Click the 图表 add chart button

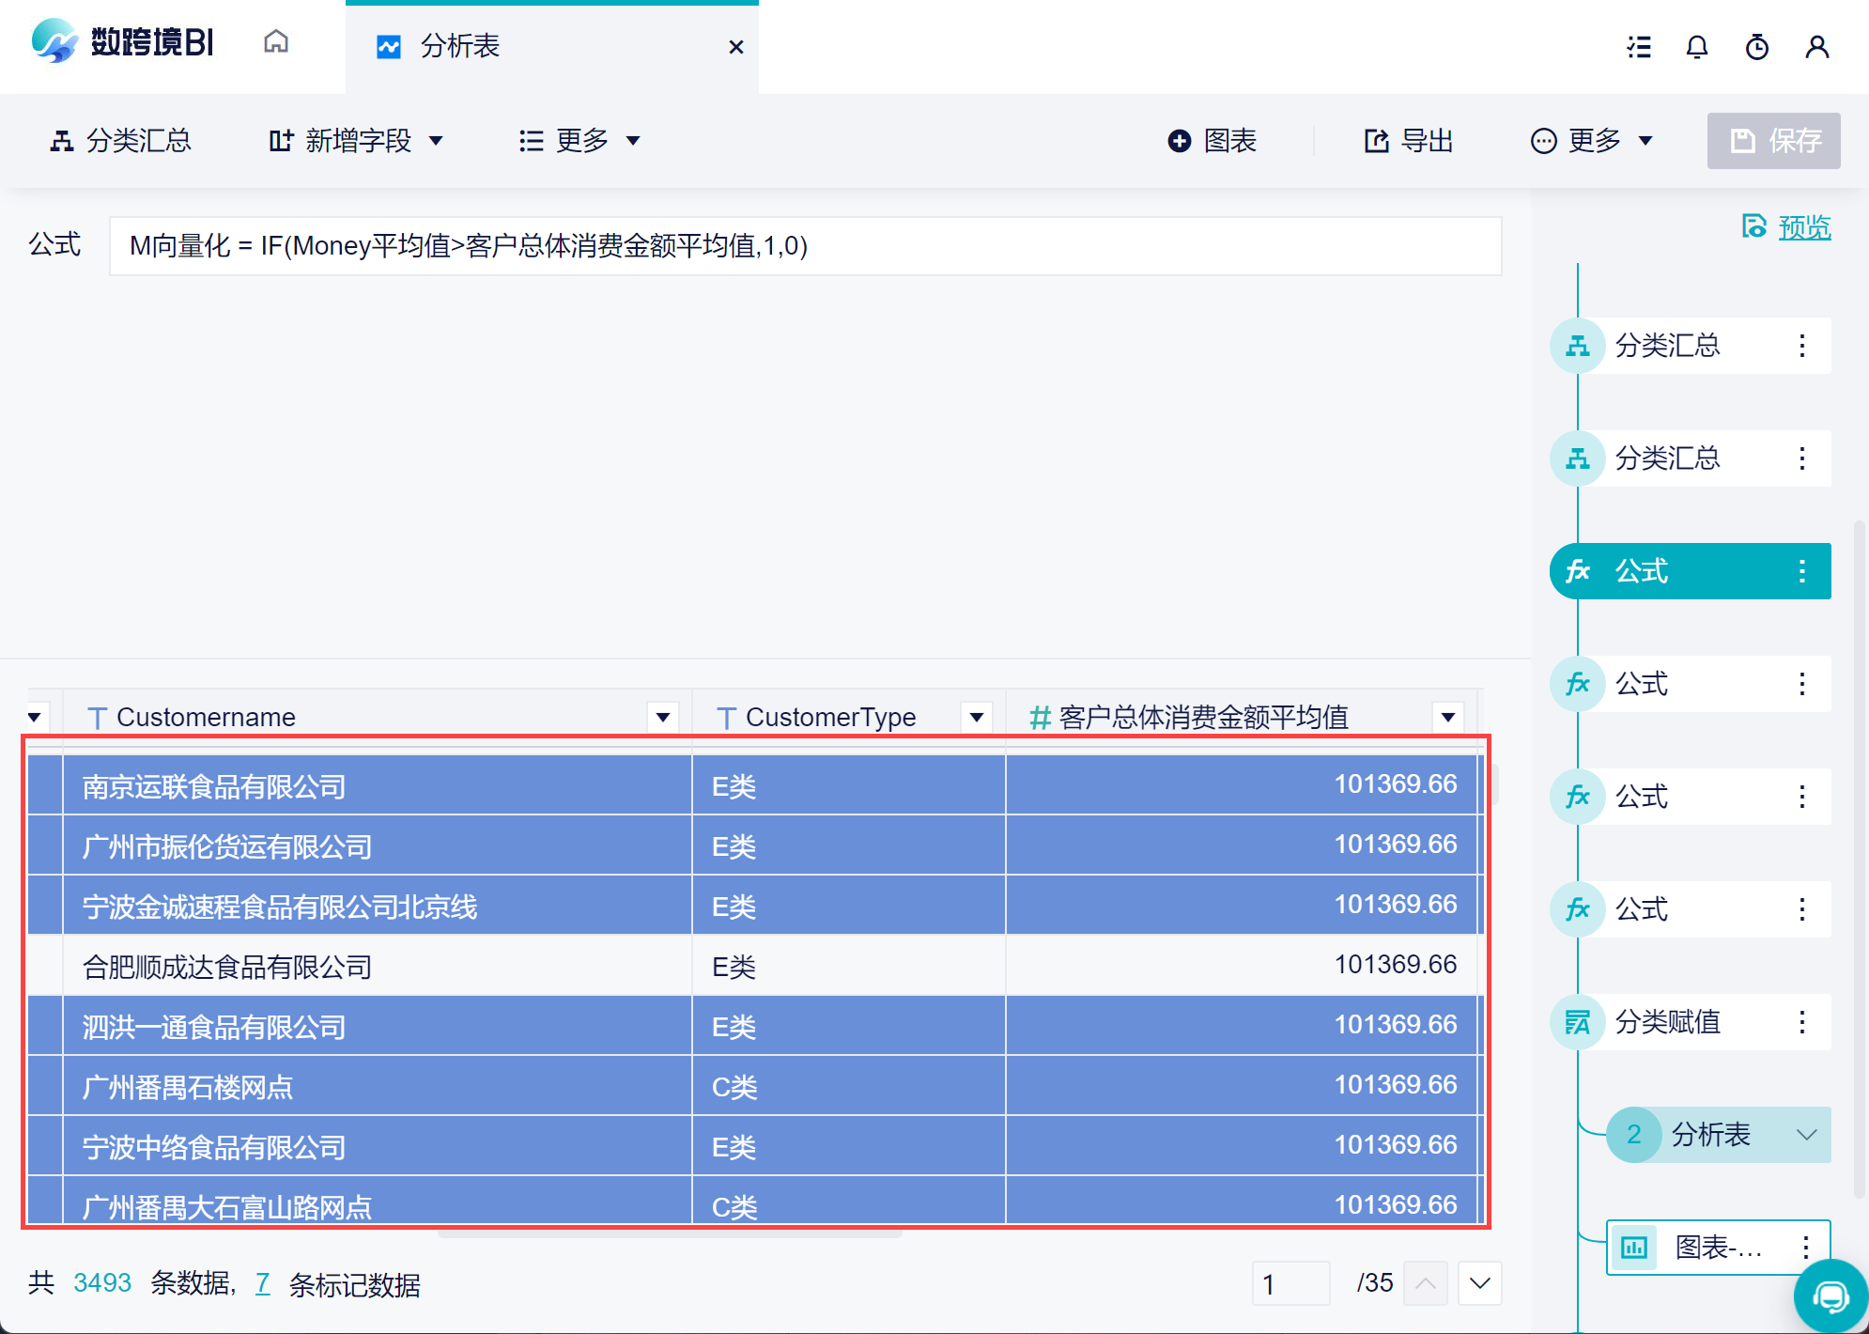coord(1212,141)
